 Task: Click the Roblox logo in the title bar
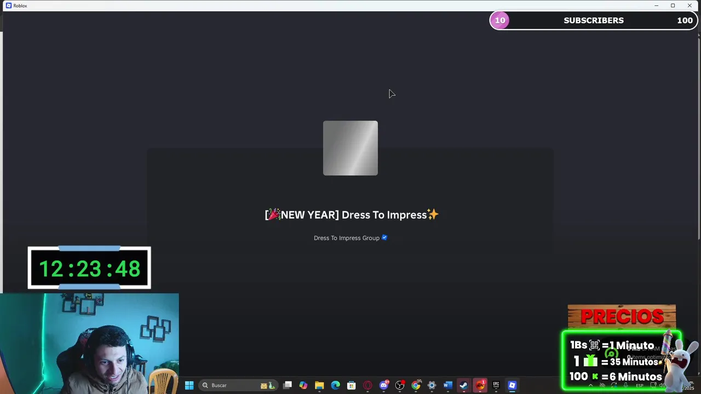click(9, 5)
